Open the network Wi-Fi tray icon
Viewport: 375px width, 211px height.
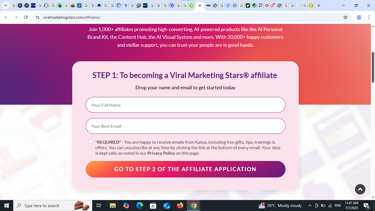(330, 206)
